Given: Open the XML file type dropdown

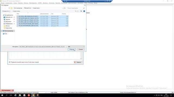Looking at the screenshot, I should pyautogui.click(x=76, y=47).
